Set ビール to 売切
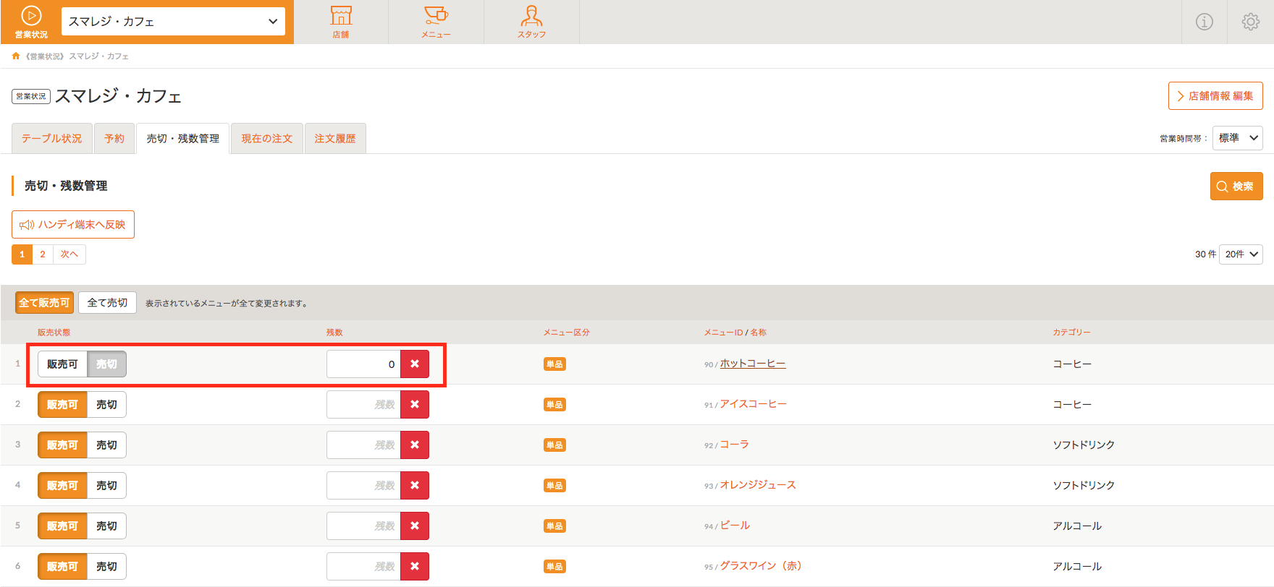The height and width of the screenshot is (587, 1274). click(106, 526)
